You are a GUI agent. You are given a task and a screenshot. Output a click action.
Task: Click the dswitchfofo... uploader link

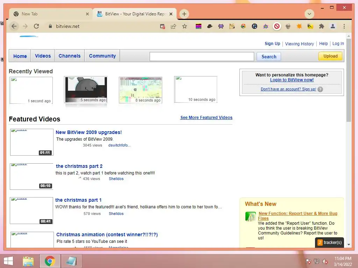[x=120, y=145]
